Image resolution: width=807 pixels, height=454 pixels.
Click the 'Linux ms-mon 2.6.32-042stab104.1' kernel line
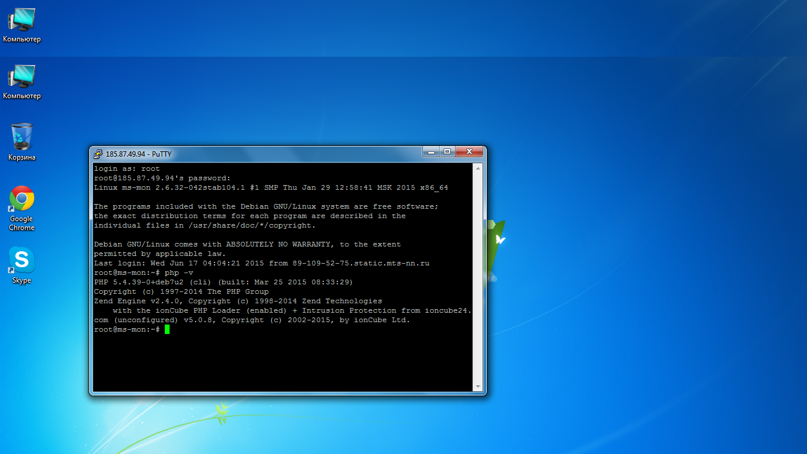tap(271, 188)
